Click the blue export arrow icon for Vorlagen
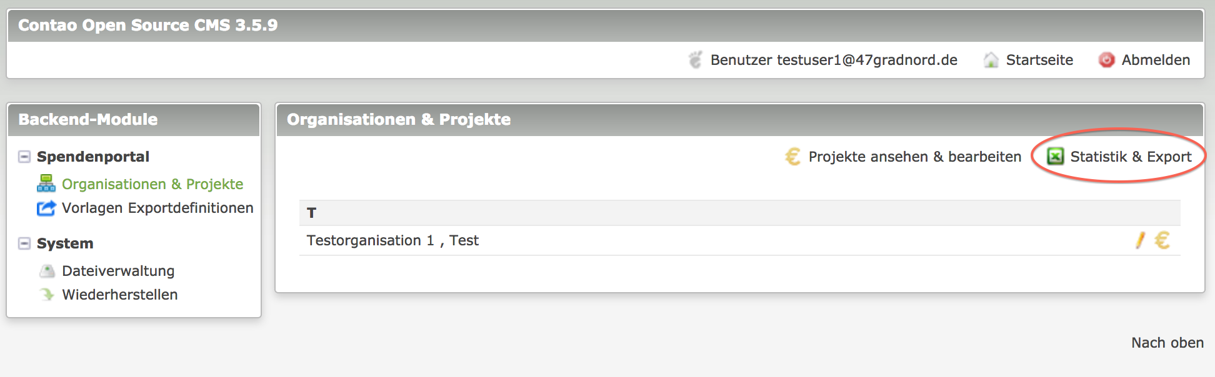The image size is (1215, 377). coord(46,208)
